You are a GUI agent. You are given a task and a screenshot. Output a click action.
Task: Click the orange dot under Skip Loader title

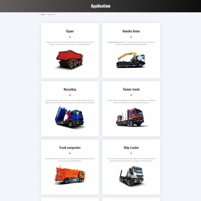click(131, 153)
